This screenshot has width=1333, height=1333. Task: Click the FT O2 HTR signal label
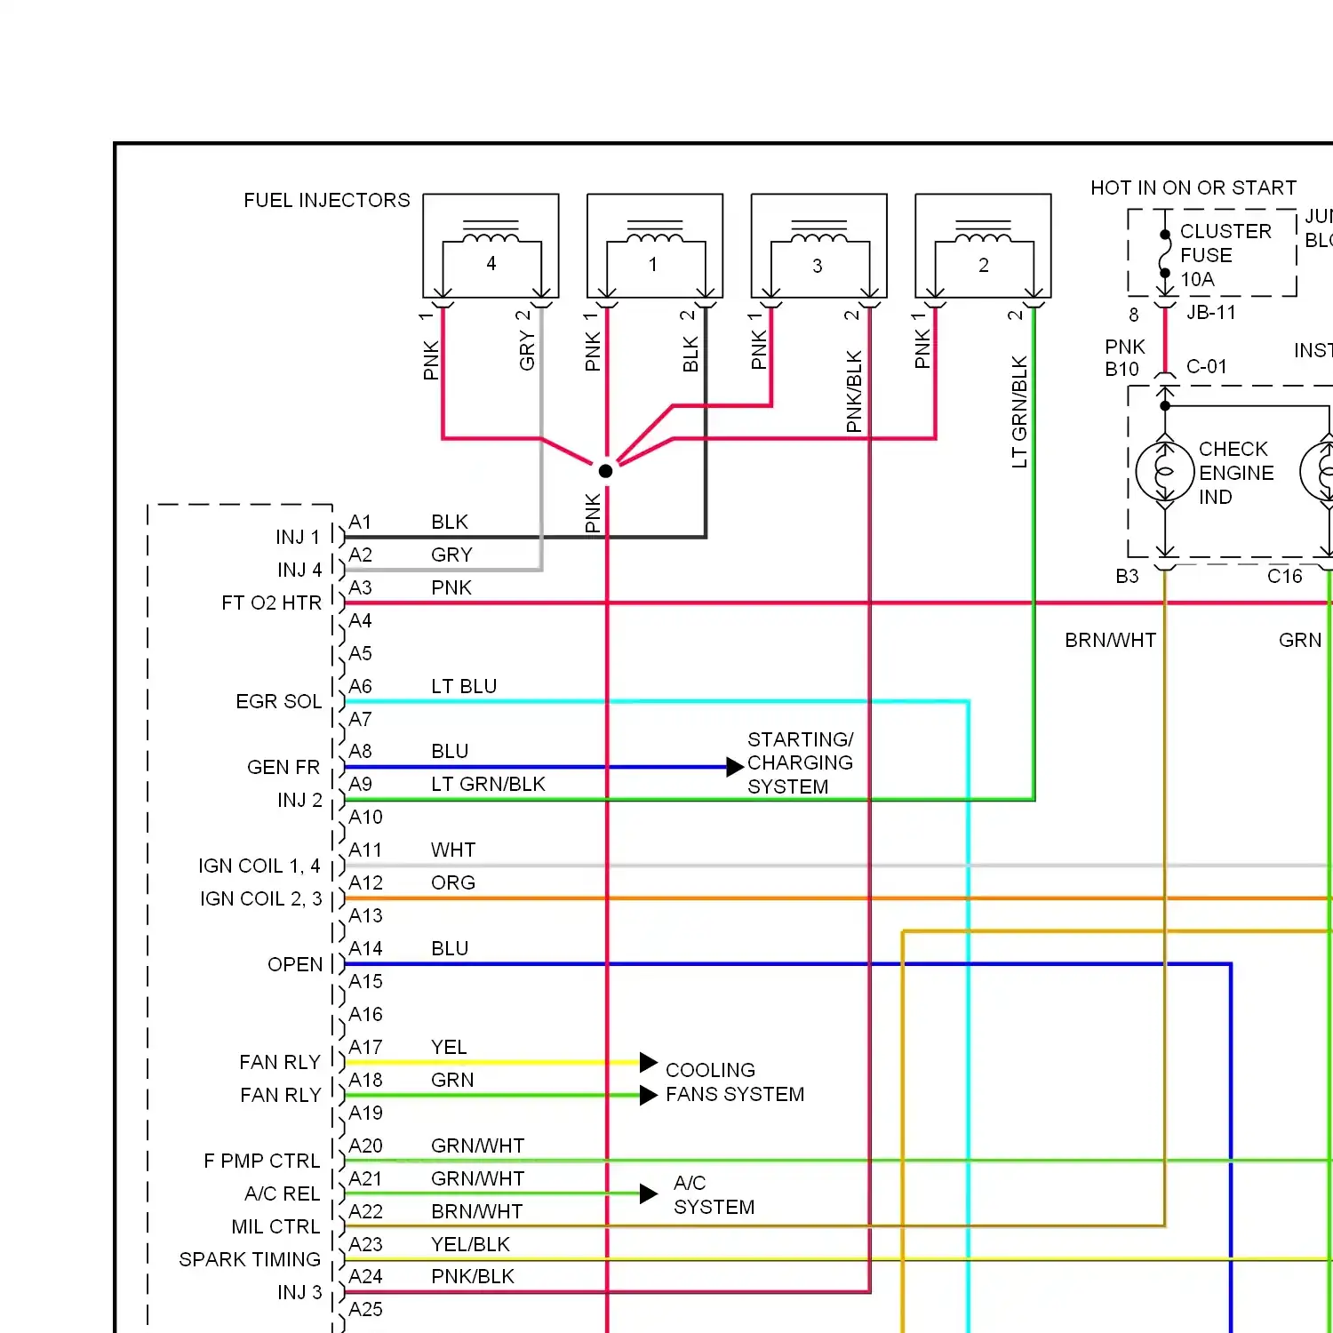(x=271, y=603)
